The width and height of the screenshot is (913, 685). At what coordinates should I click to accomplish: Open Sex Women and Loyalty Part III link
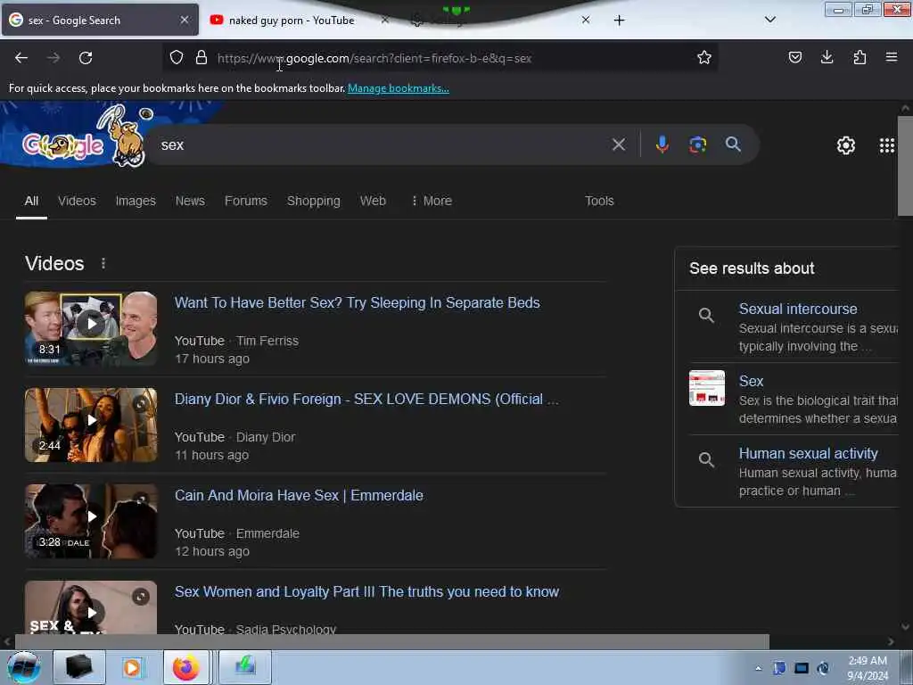366,592
